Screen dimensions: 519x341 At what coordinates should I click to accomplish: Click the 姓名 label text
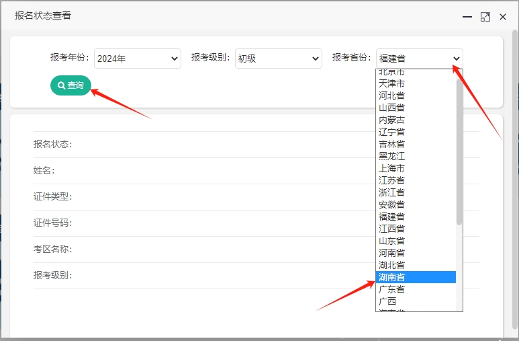click(44, 171)
